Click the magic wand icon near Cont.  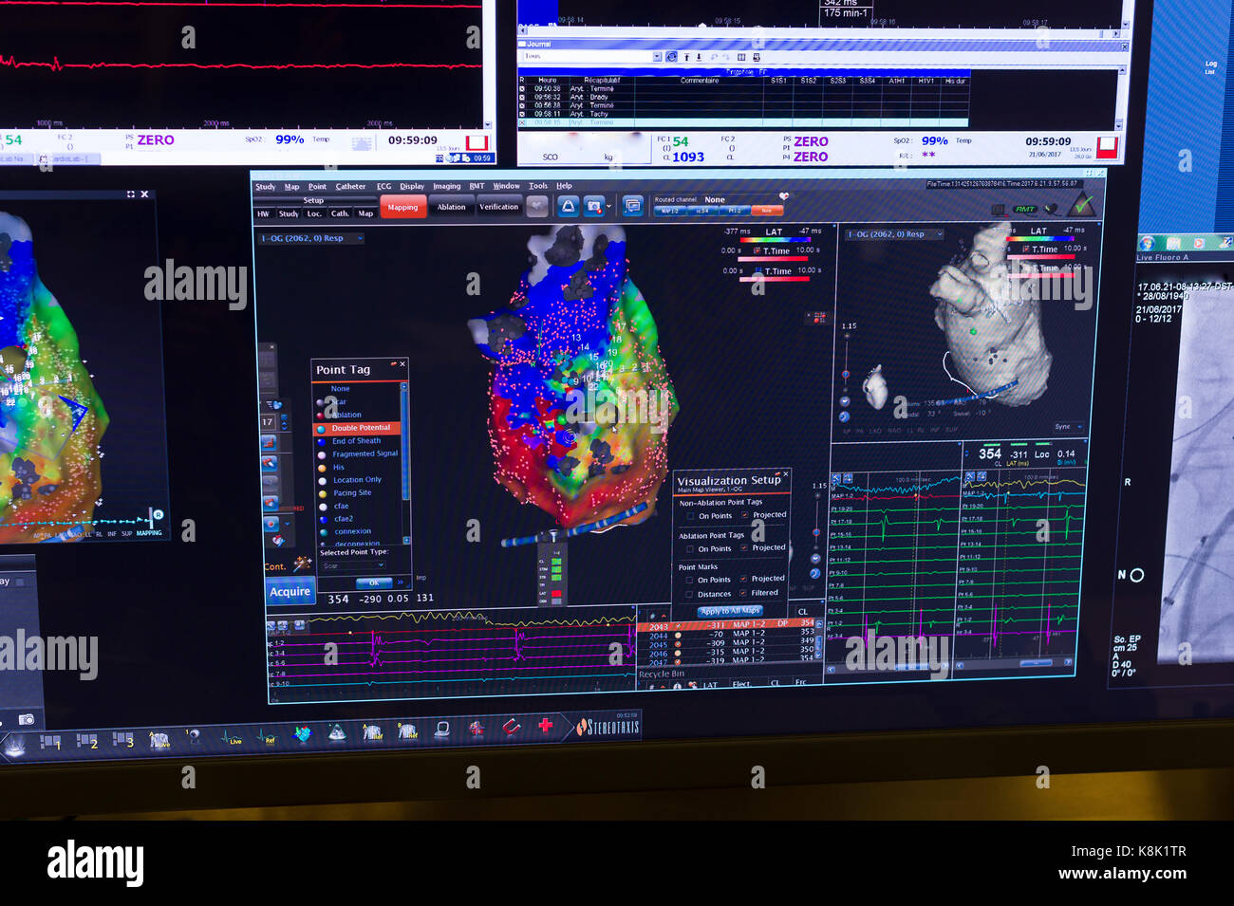coord(302,564)
